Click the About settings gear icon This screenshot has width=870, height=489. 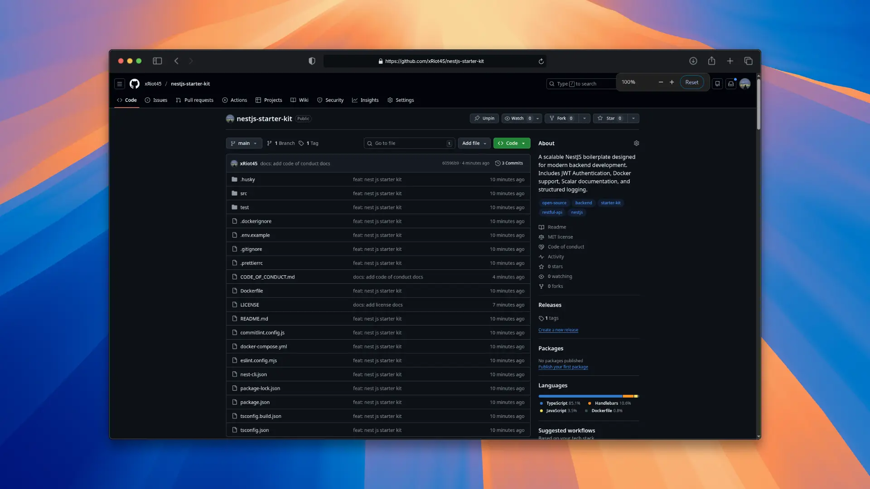point(636,143)
